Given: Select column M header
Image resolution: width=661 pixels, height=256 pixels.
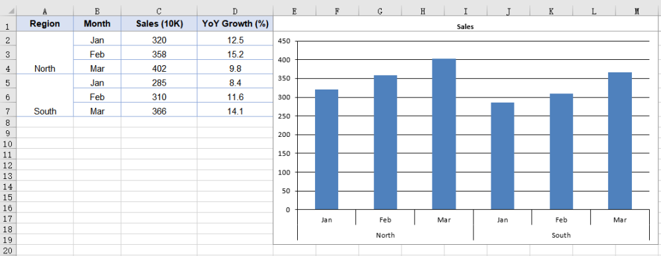Looking at the screenshot, I should [637, 11].
